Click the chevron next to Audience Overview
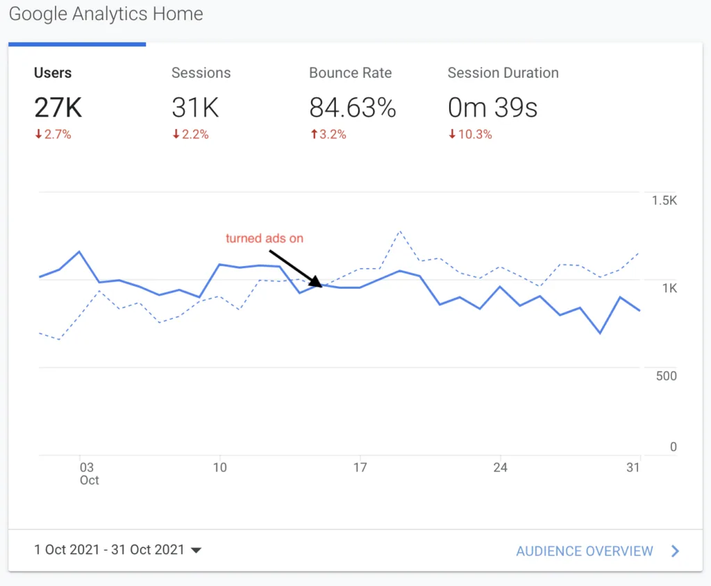The width and height of the screenshot is (711, 586). click(675, 551)
